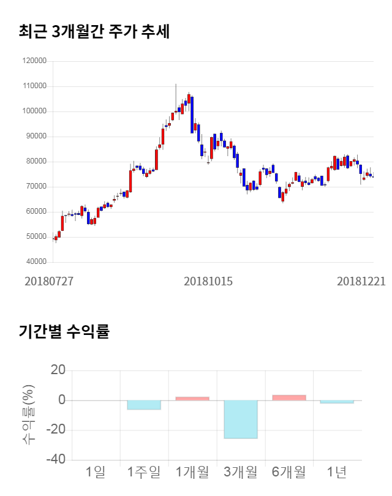The image size is (392, 496).
Task: Select the '1주일' period label
Action: pos(143,472)
